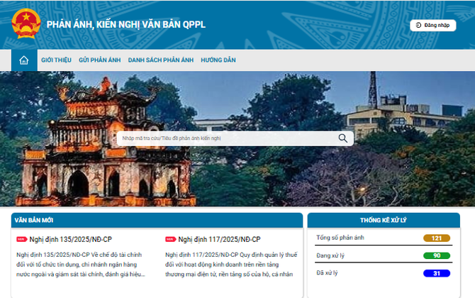Open the Hướng dẫn menu item
The image size is (475, 298).
pyautogui.click(x=218, y=60)
